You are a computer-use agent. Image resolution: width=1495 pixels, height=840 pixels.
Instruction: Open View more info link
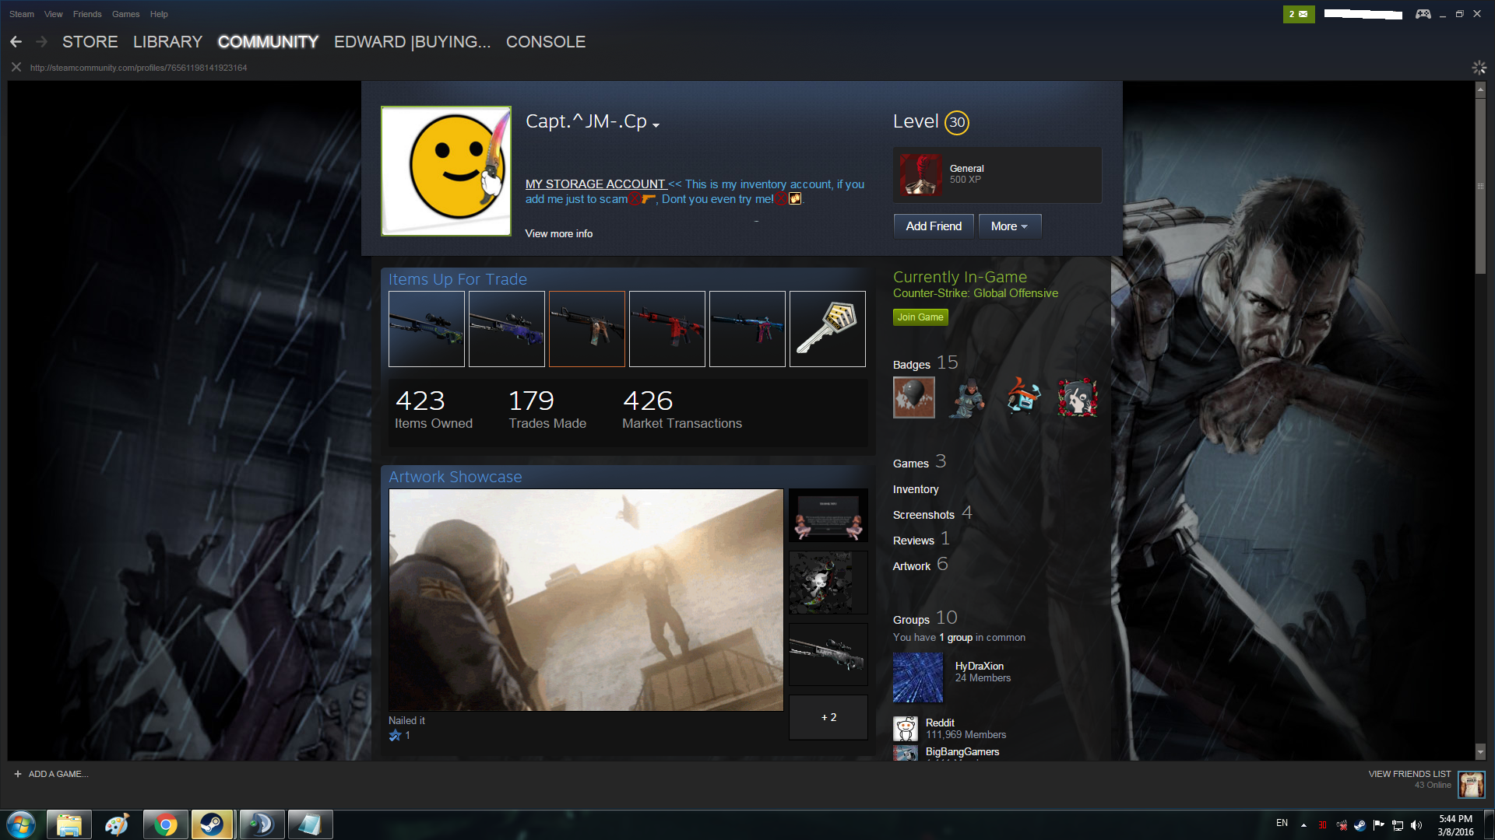pyautogui.click(x=558, y=233)
